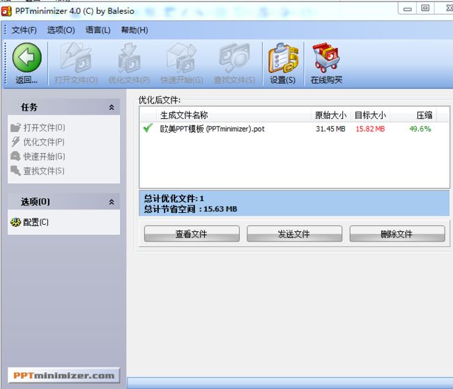Maximize the PPTminimizer window

(x=425, y=8)
